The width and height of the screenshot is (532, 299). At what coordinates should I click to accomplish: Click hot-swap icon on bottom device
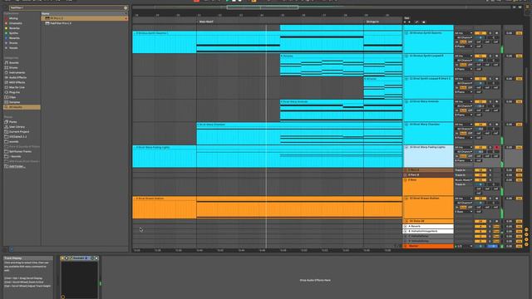pos(92,258)
